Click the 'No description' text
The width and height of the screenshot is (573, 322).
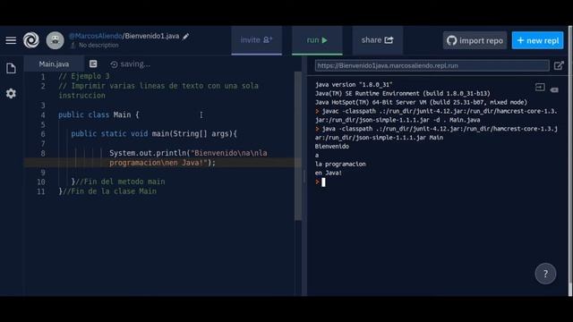pos(98,46)
